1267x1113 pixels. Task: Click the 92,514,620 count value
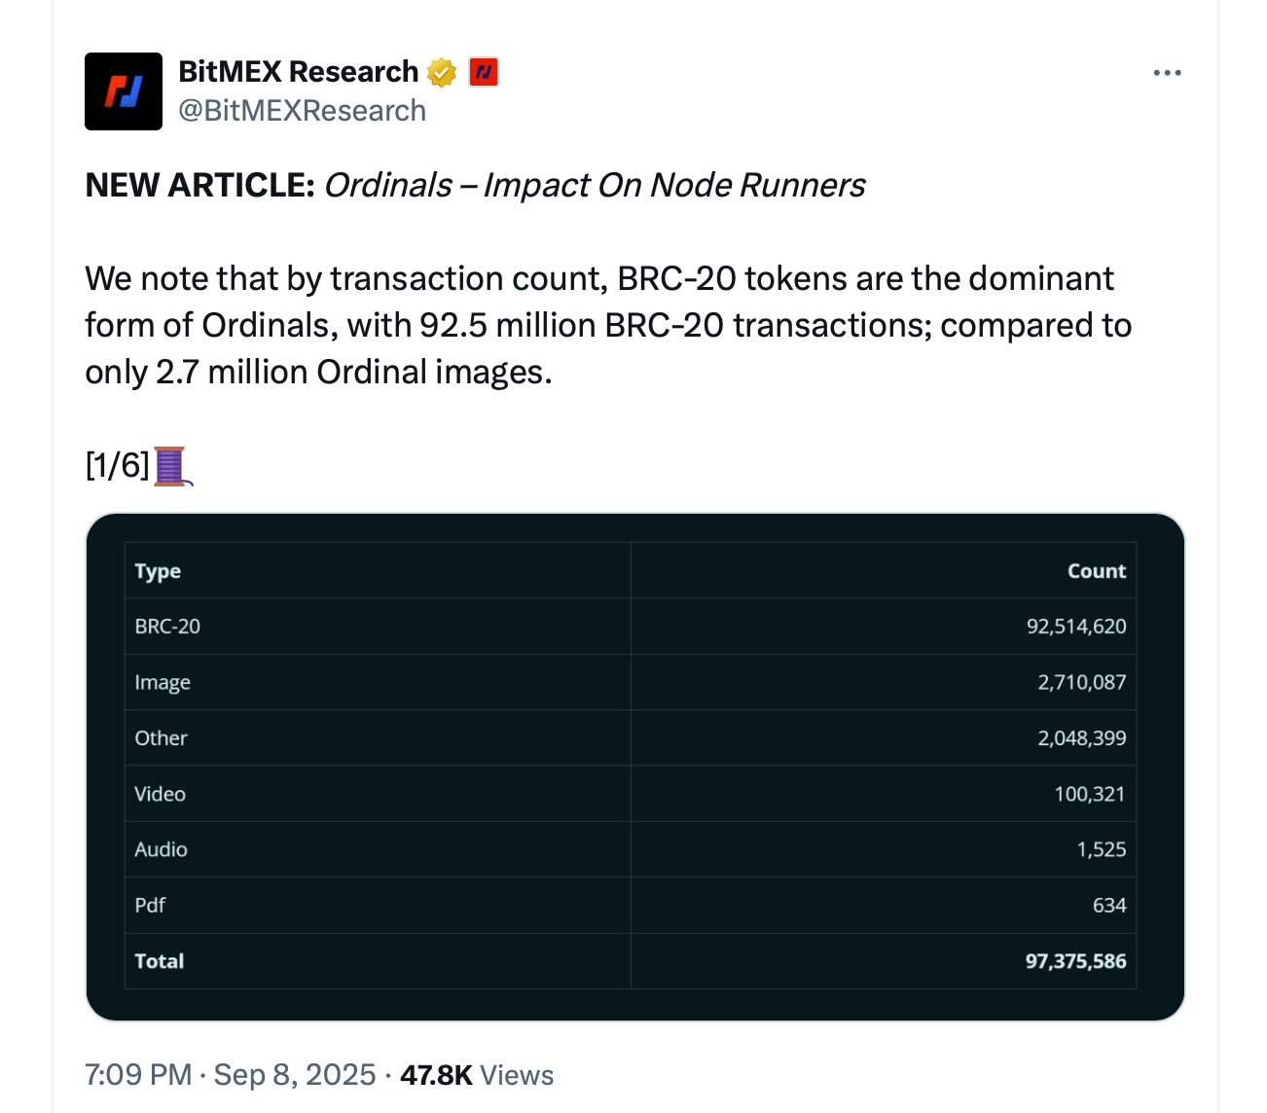pos(1075,627)
